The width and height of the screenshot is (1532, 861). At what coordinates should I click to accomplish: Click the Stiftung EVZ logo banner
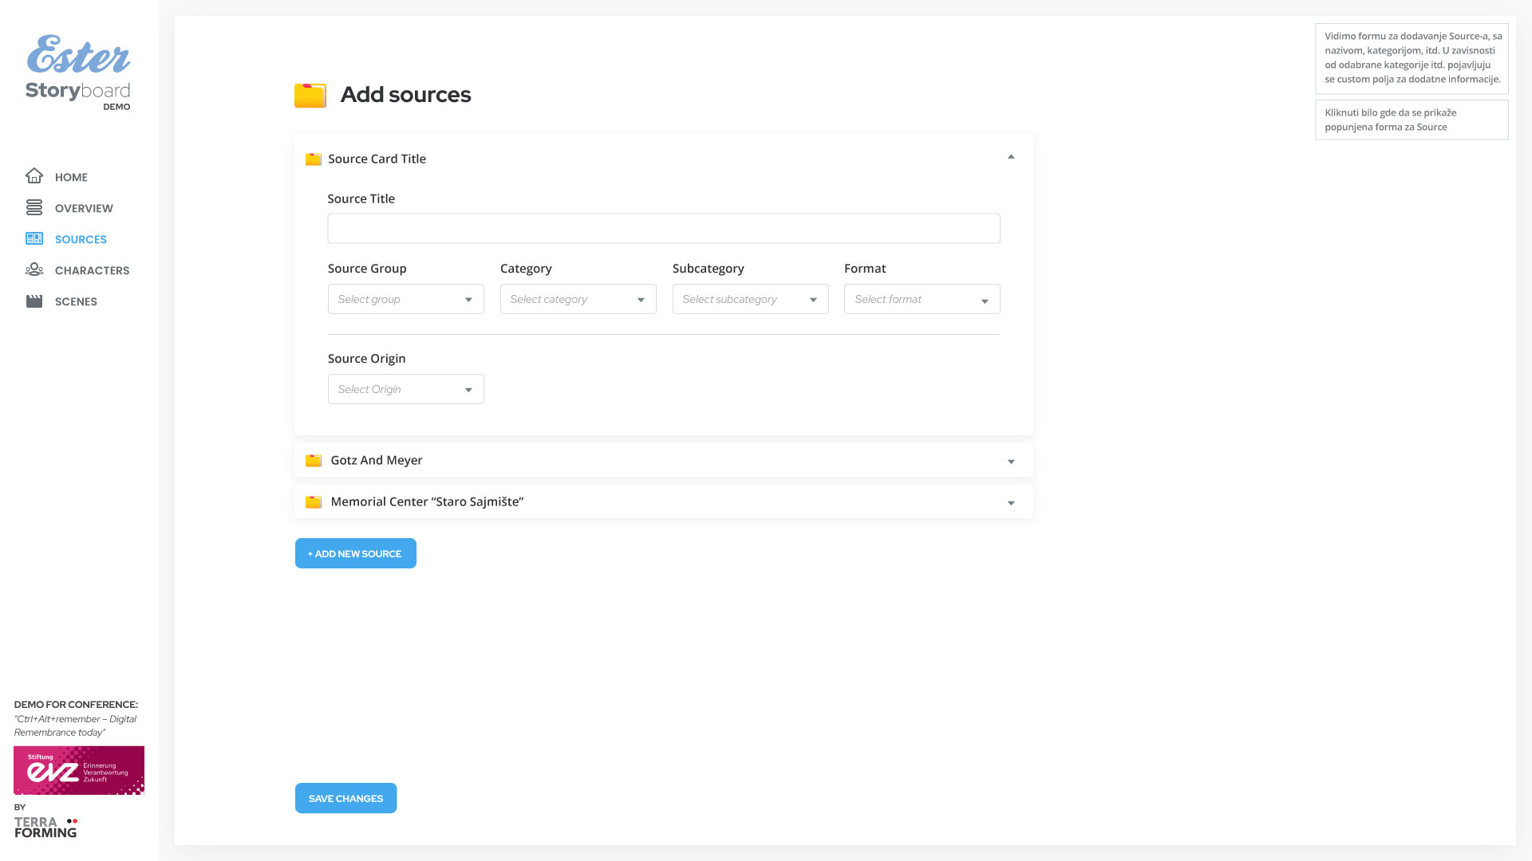pos(79,770)
